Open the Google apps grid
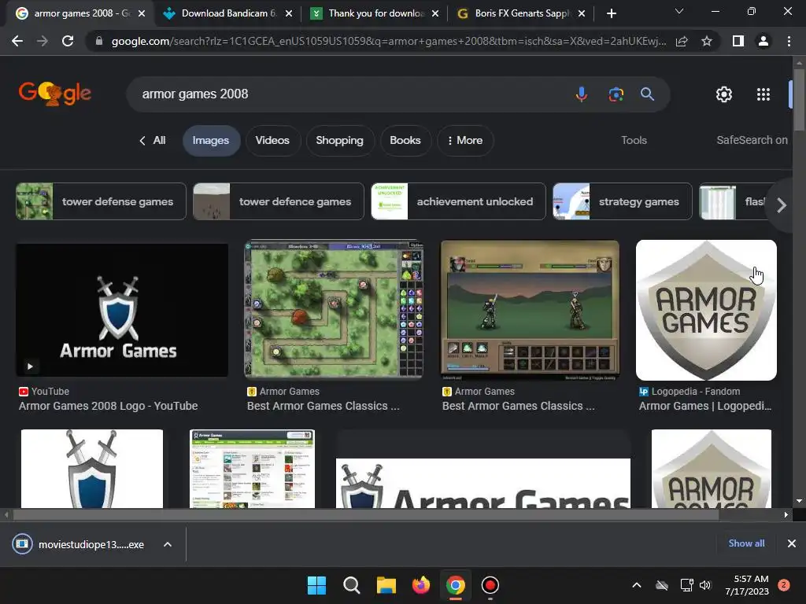The width and height of the screenshot is (806, 604). click(763, 94)
